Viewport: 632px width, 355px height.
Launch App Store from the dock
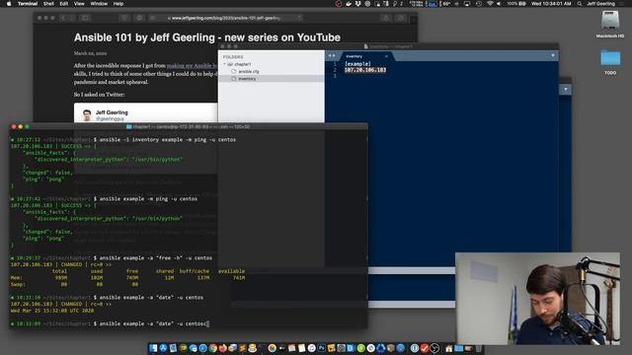tap(163, 348)
